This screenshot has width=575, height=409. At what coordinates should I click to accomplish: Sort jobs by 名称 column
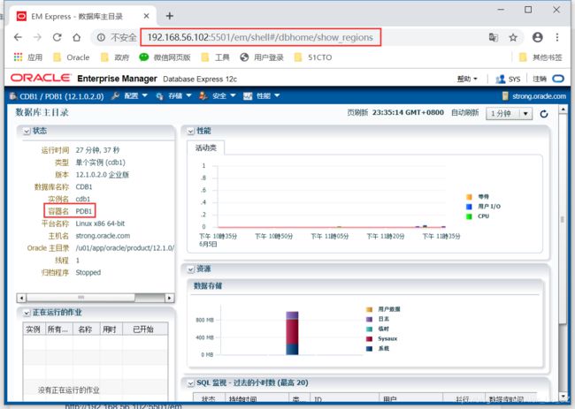(87, 329)
